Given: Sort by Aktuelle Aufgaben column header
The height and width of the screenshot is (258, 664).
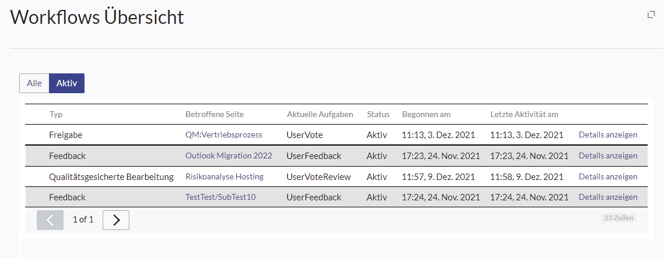Looking at the screenshot, I should coord(320,114).
